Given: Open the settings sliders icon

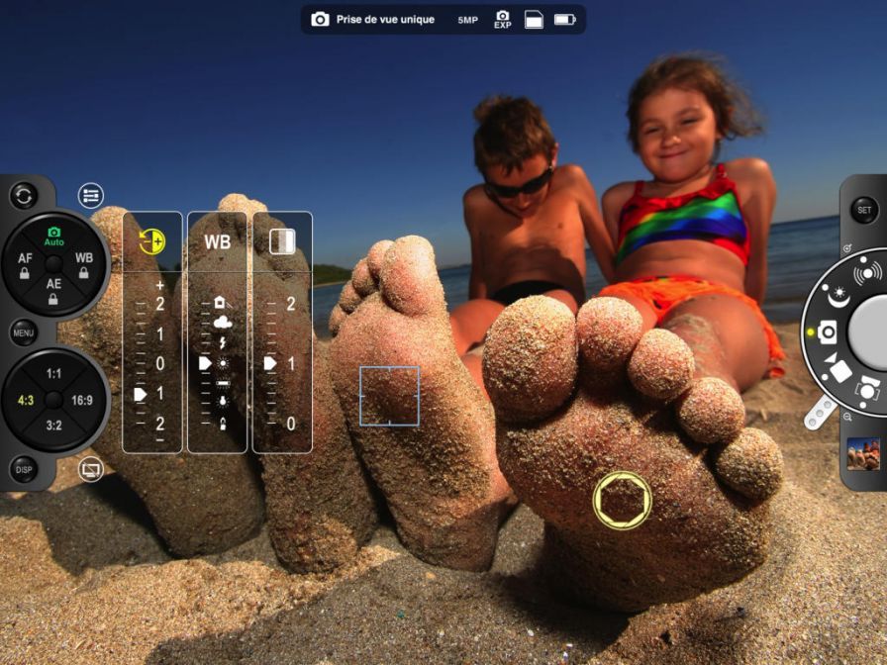Looking at the screenshot, I should tap(91, 196).
